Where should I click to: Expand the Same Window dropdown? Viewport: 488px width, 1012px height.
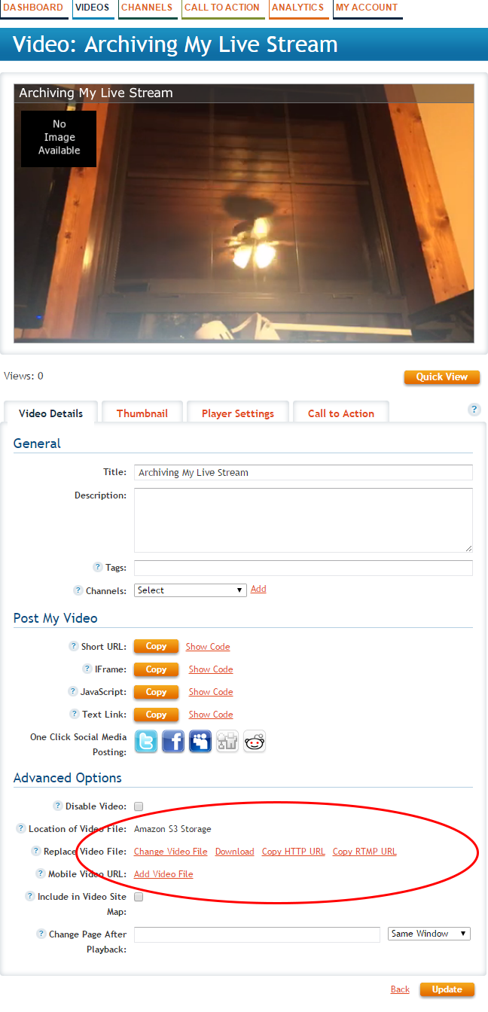(429, 934)
